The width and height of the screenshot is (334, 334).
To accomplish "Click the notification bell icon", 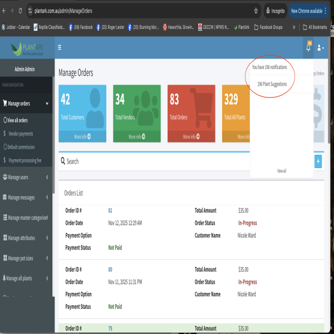I will pos(308,48).
